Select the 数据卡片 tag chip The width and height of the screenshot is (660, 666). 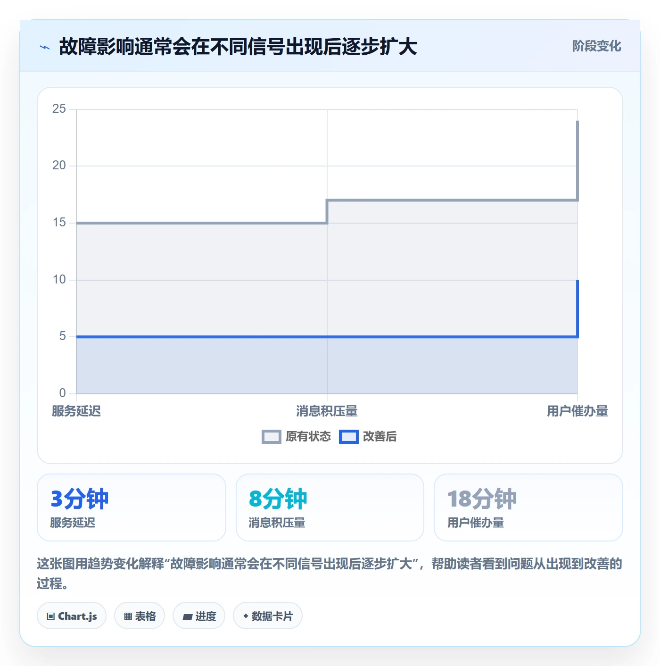pyautogui.click(x=268, y=616)
